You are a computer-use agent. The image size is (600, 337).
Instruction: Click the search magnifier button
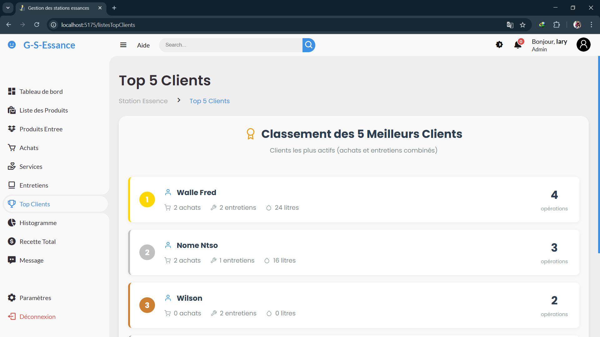(x=308, y=45)
